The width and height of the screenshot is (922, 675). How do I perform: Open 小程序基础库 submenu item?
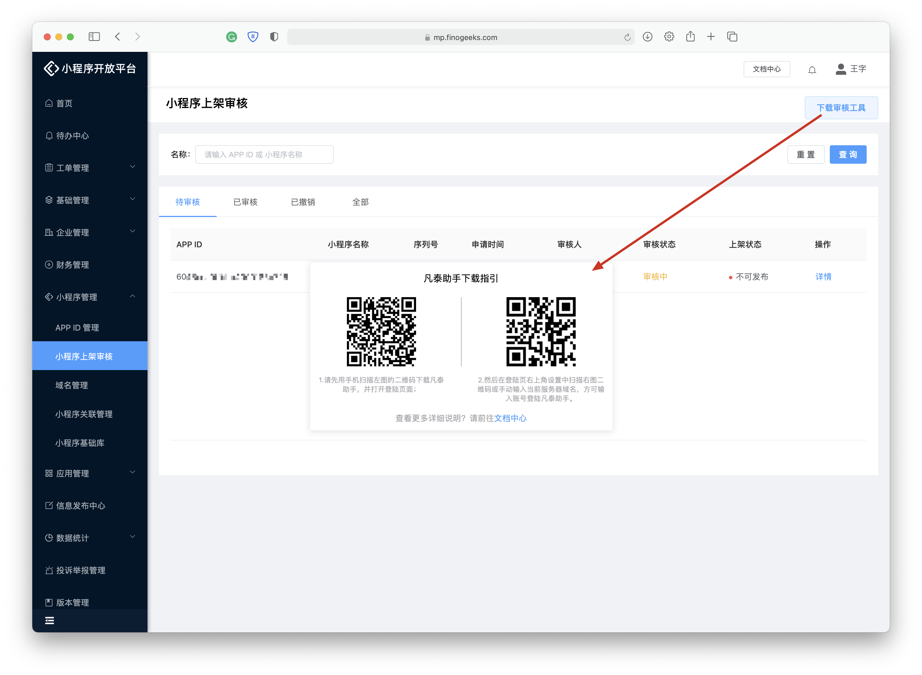[x=90, y=442]
